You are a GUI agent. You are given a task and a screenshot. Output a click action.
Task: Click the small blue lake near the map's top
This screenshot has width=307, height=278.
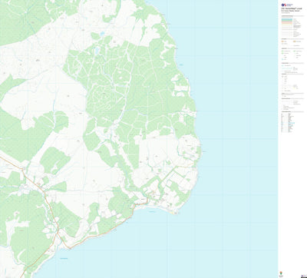click(103, 34)
